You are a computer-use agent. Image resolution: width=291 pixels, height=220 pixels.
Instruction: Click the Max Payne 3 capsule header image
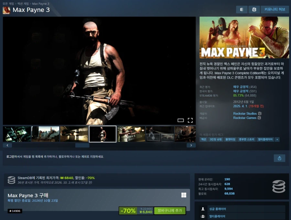pos(244,38)
